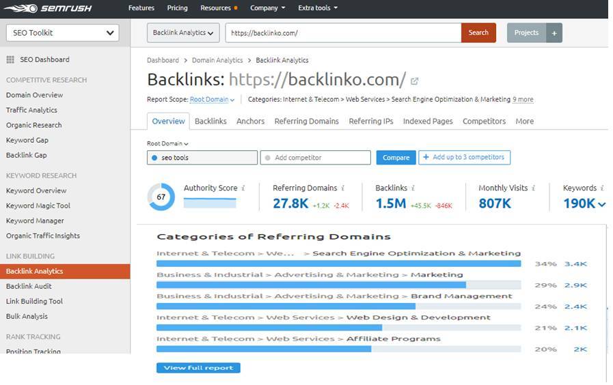
Task: Click the Backlinks info icon
Action: [413, 188]
